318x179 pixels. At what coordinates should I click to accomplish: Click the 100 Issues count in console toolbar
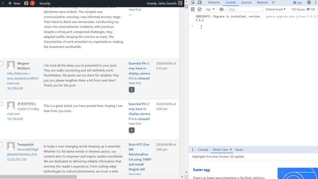tap(303, 9)
